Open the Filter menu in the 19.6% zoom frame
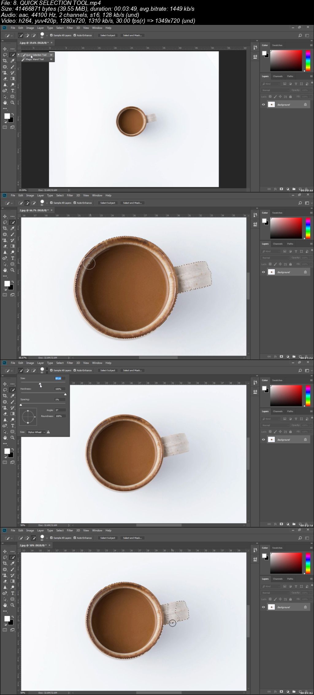The width and height of the screenshot is (314, 695). tap(70, 28)
